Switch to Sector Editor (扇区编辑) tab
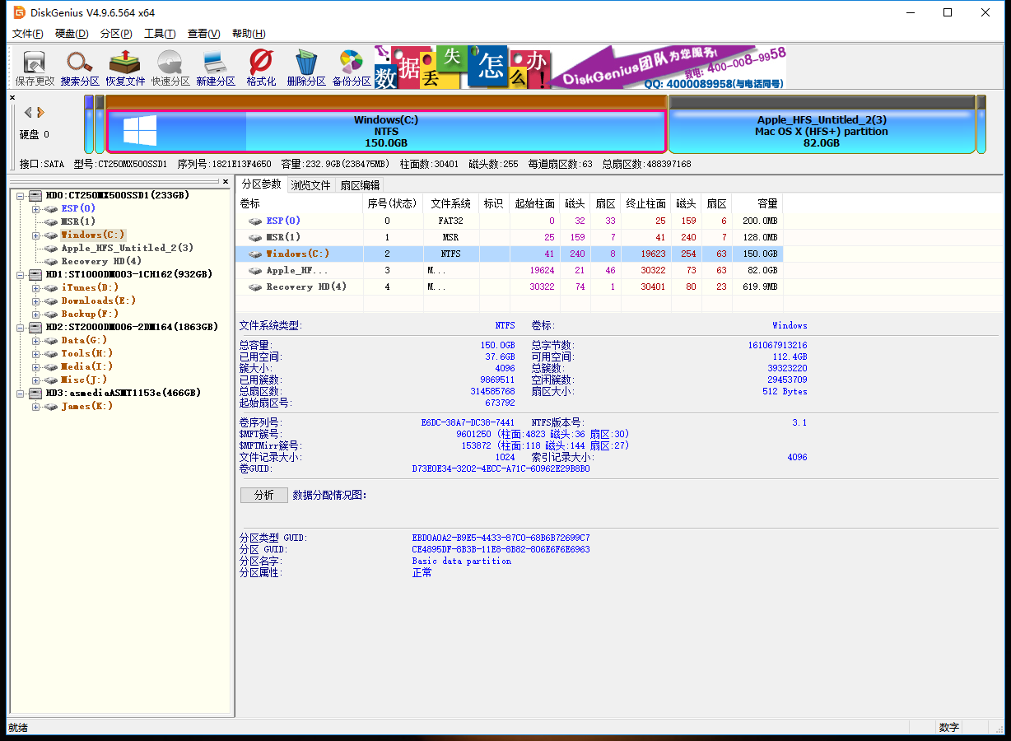 (361, 185)
